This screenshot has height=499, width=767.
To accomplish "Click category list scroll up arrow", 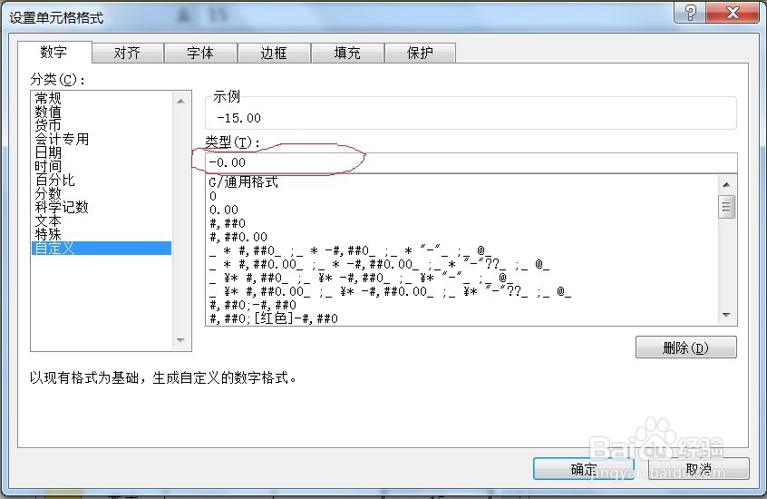I will coord(181,102).
